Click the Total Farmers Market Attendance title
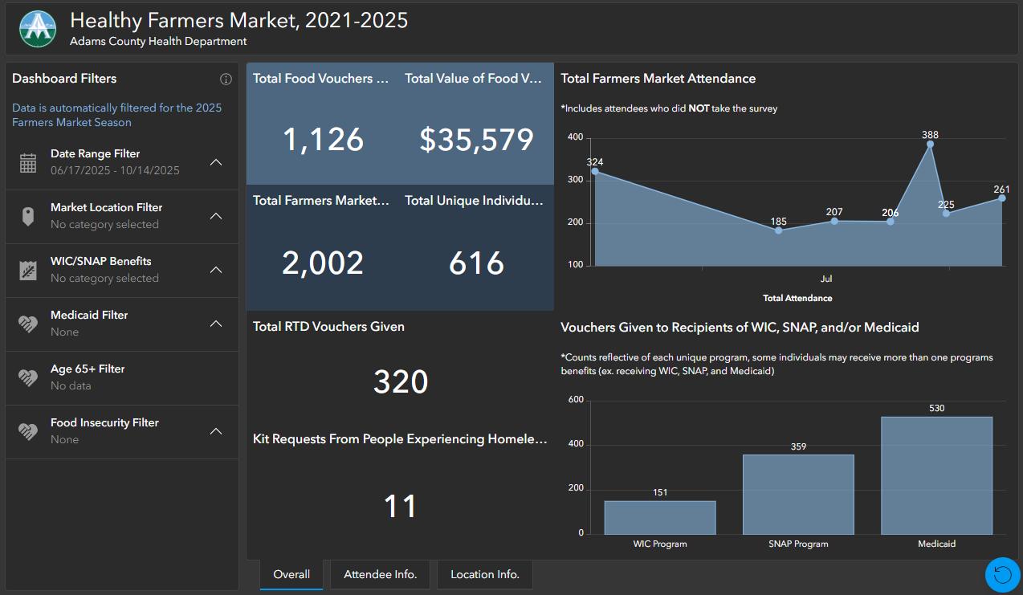 tap(658, 79)
